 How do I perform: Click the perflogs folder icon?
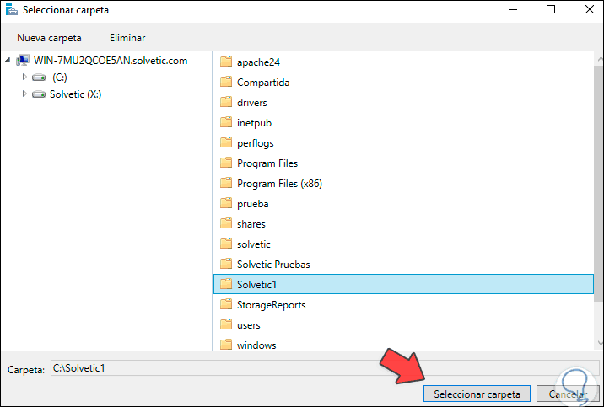[226, 142]
